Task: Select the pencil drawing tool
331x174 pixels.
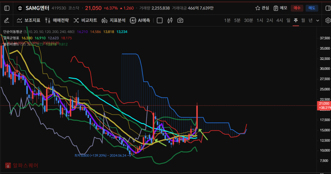Action: (x=6, y=21)
